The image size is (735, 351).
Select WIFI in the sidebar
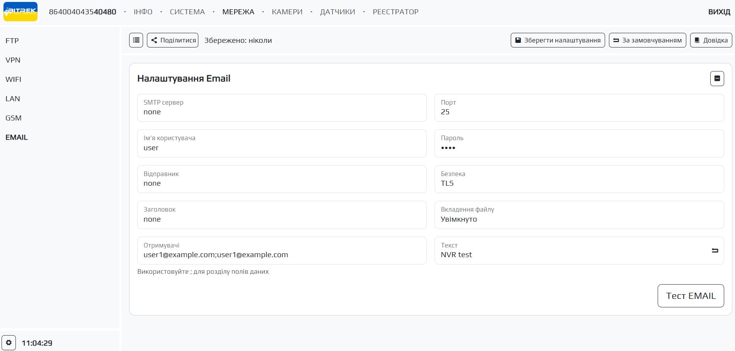click(x=14, y=79)
